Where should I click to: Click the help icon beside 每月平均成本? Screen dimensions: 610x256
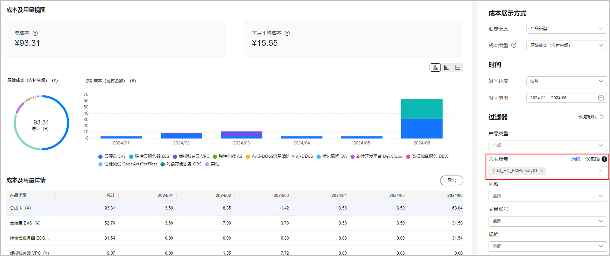coord(287,33)
